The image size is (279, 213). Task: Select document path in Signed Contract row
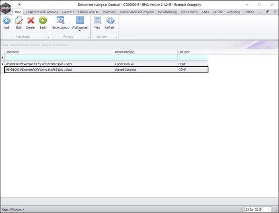59,70
